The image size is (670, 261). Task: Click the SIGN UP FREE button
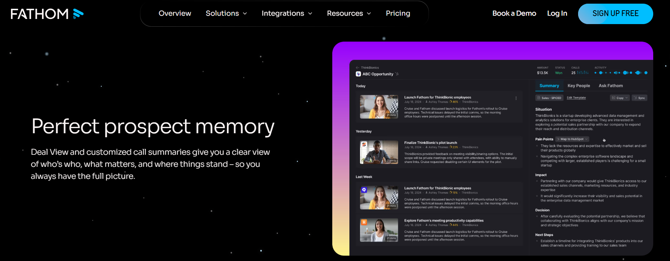pyautogui.click(x=615, y=14)
